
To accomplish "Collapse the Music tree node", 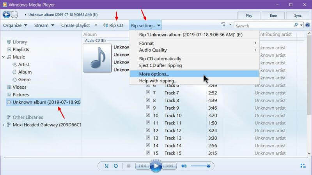I will (x=4, y=57).
